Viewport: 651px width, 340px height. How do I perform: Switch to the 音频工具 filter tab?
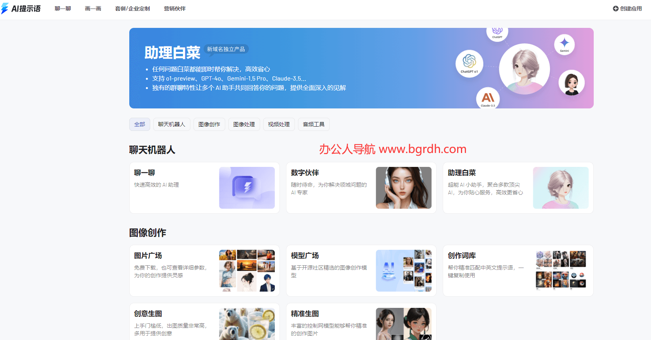click(314, 124)
